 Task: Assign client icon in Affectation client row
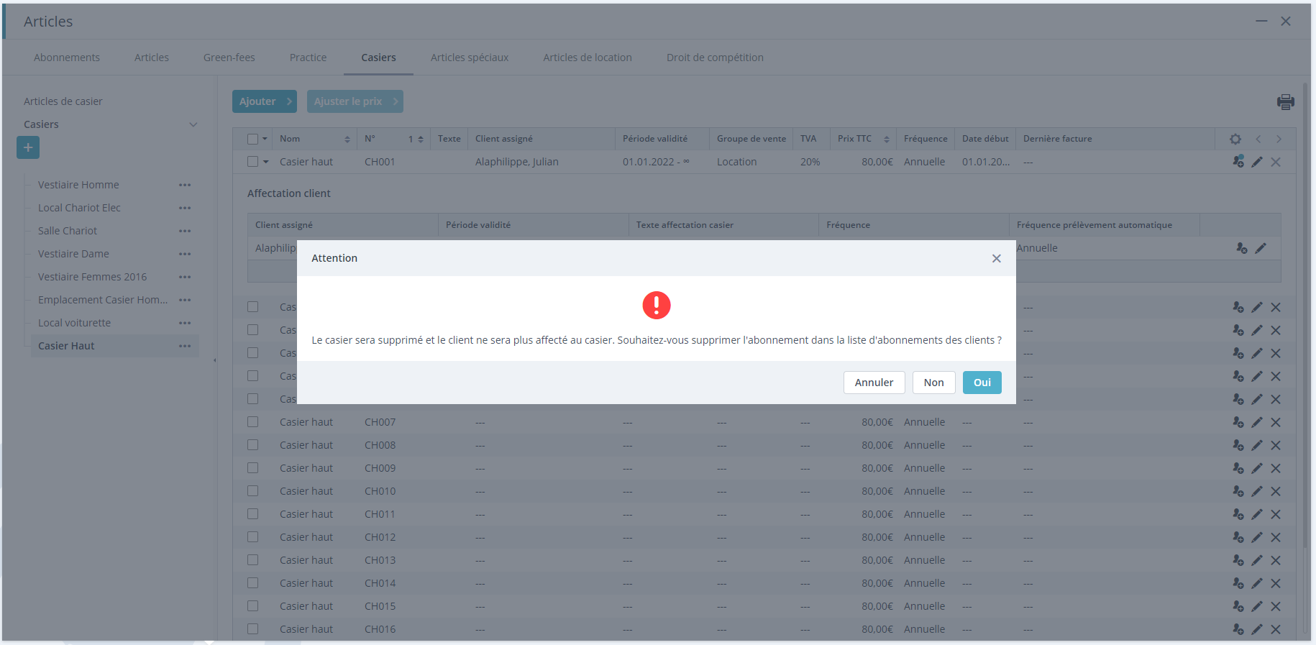(1242, 248)
